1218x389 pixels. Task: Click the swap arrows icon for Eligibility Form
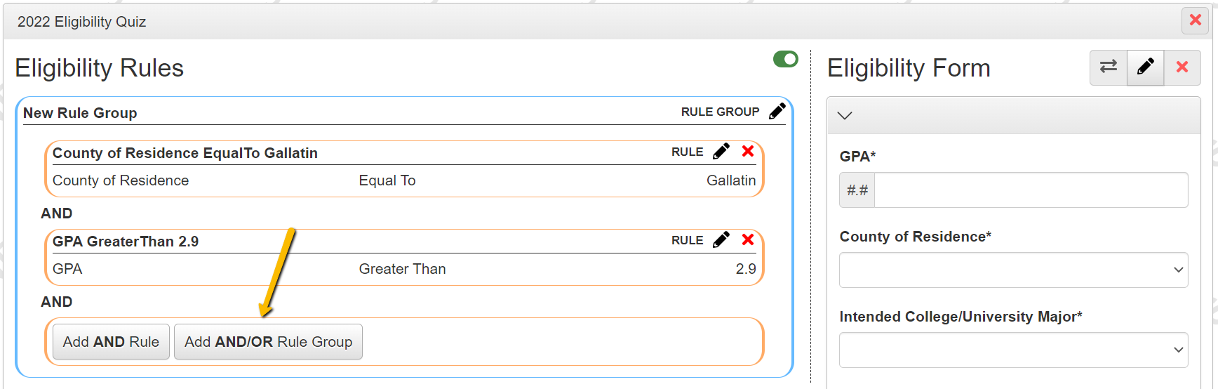(x=1109, y=67)
